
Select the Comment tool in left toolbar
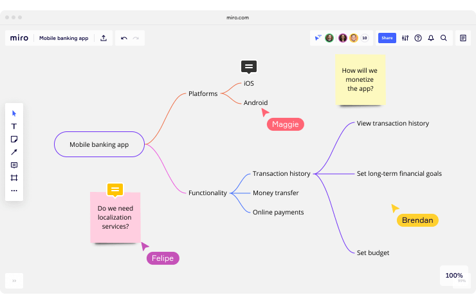[14, 165]
